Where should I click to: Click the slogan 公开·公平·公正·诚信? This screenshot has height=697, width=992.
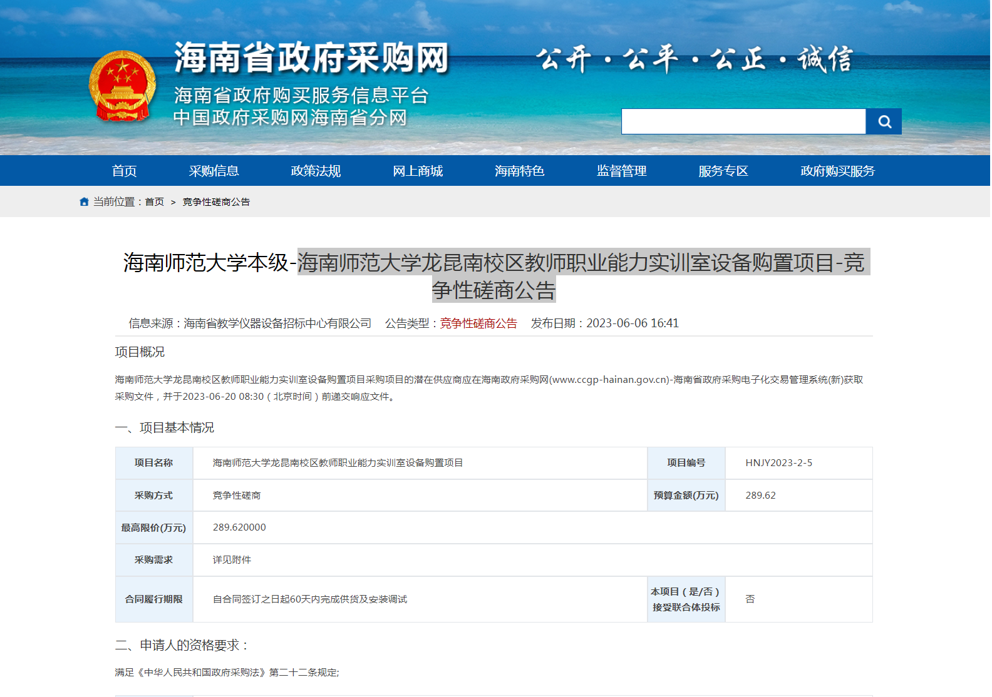tap(694, 59)
